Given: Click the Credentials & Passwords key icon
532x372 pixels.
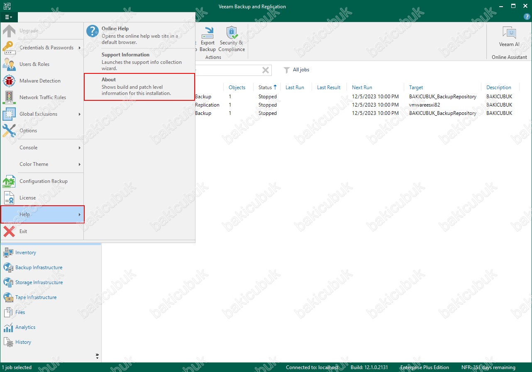Looking at the screenshot, I should 9,48.
